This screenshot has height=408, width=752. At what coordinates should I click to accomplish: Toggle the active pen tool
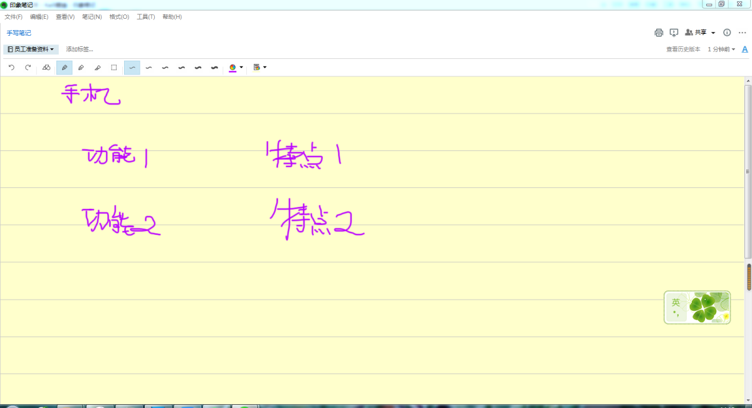click(64, 68)
